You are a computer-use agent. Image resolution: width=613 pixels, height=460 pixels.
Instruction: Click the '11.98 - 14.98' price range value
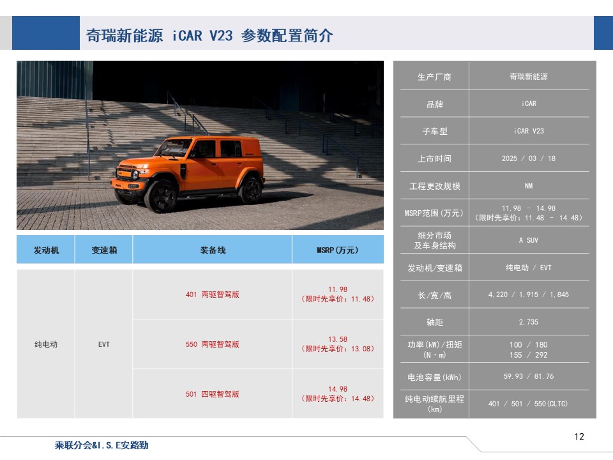(x=529, y=208)
